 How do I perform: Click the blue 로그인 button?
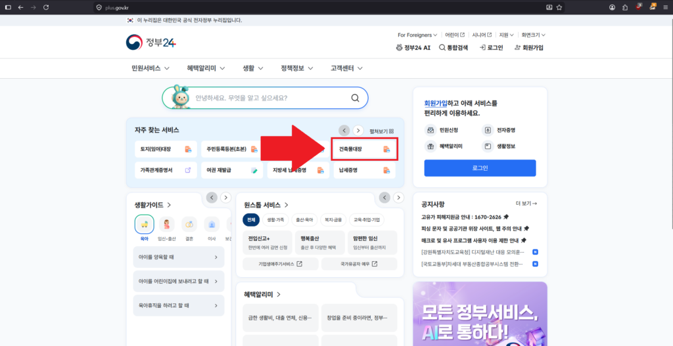pos(480,168)
